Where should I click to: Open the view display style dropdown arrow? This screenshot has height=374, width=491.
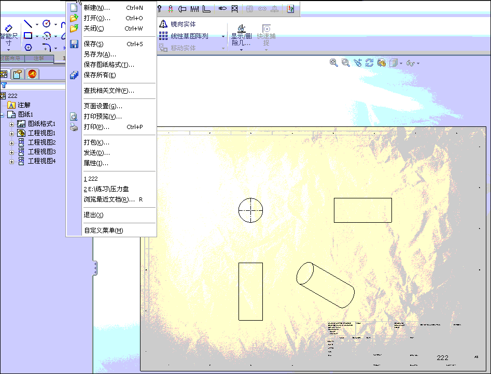(x=401, y=63)
